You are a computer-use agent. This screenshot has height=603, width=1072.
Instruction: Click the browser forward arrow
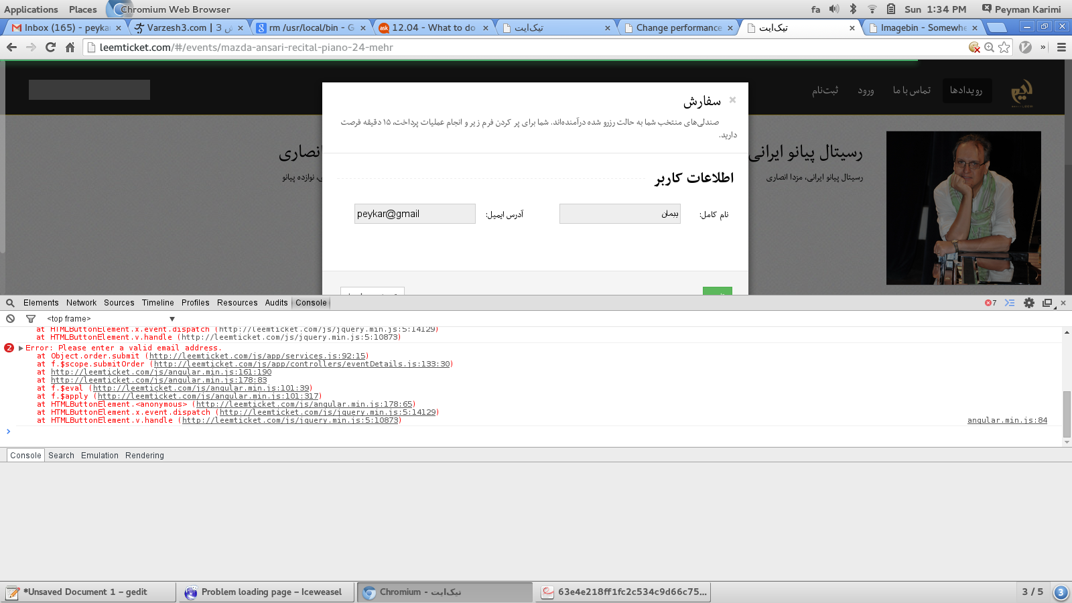pyautogui.click(x=31, y=47)
